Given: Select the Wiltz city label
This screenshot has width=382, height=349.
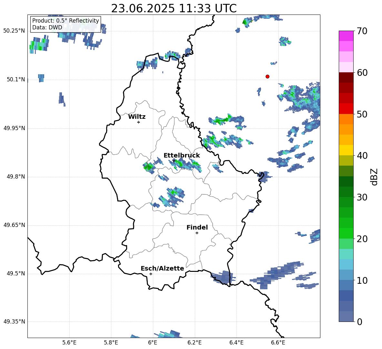Looking at the screenshot, I should coord(137,117).
